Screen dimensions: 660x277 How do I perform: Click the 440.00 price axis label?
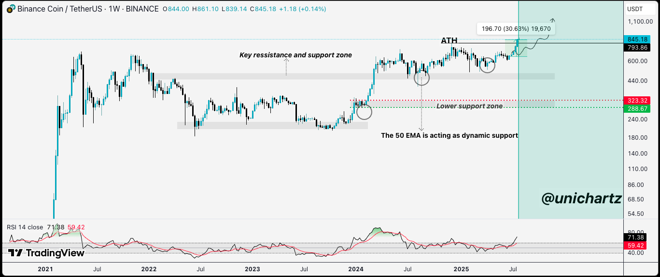tap(637, 80)
